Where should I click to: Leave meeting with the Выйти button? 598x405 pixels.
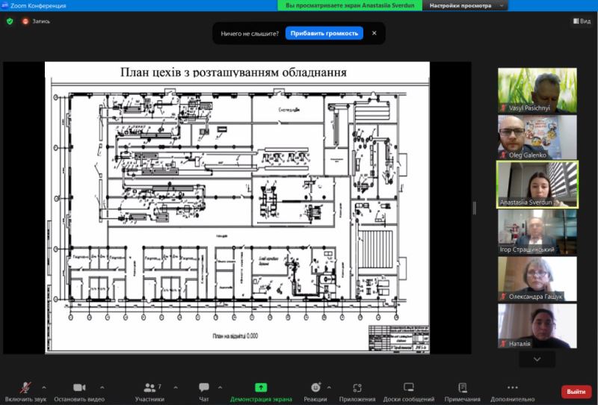[x=576, y=392]
